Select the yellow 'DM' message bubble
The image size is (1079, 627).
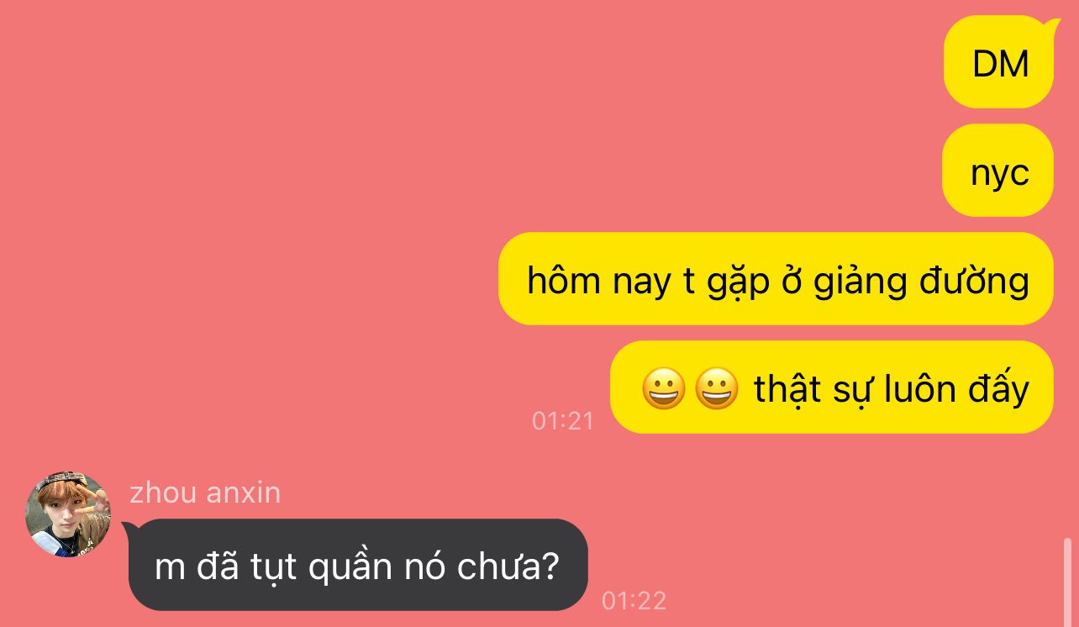coord(998,62)
